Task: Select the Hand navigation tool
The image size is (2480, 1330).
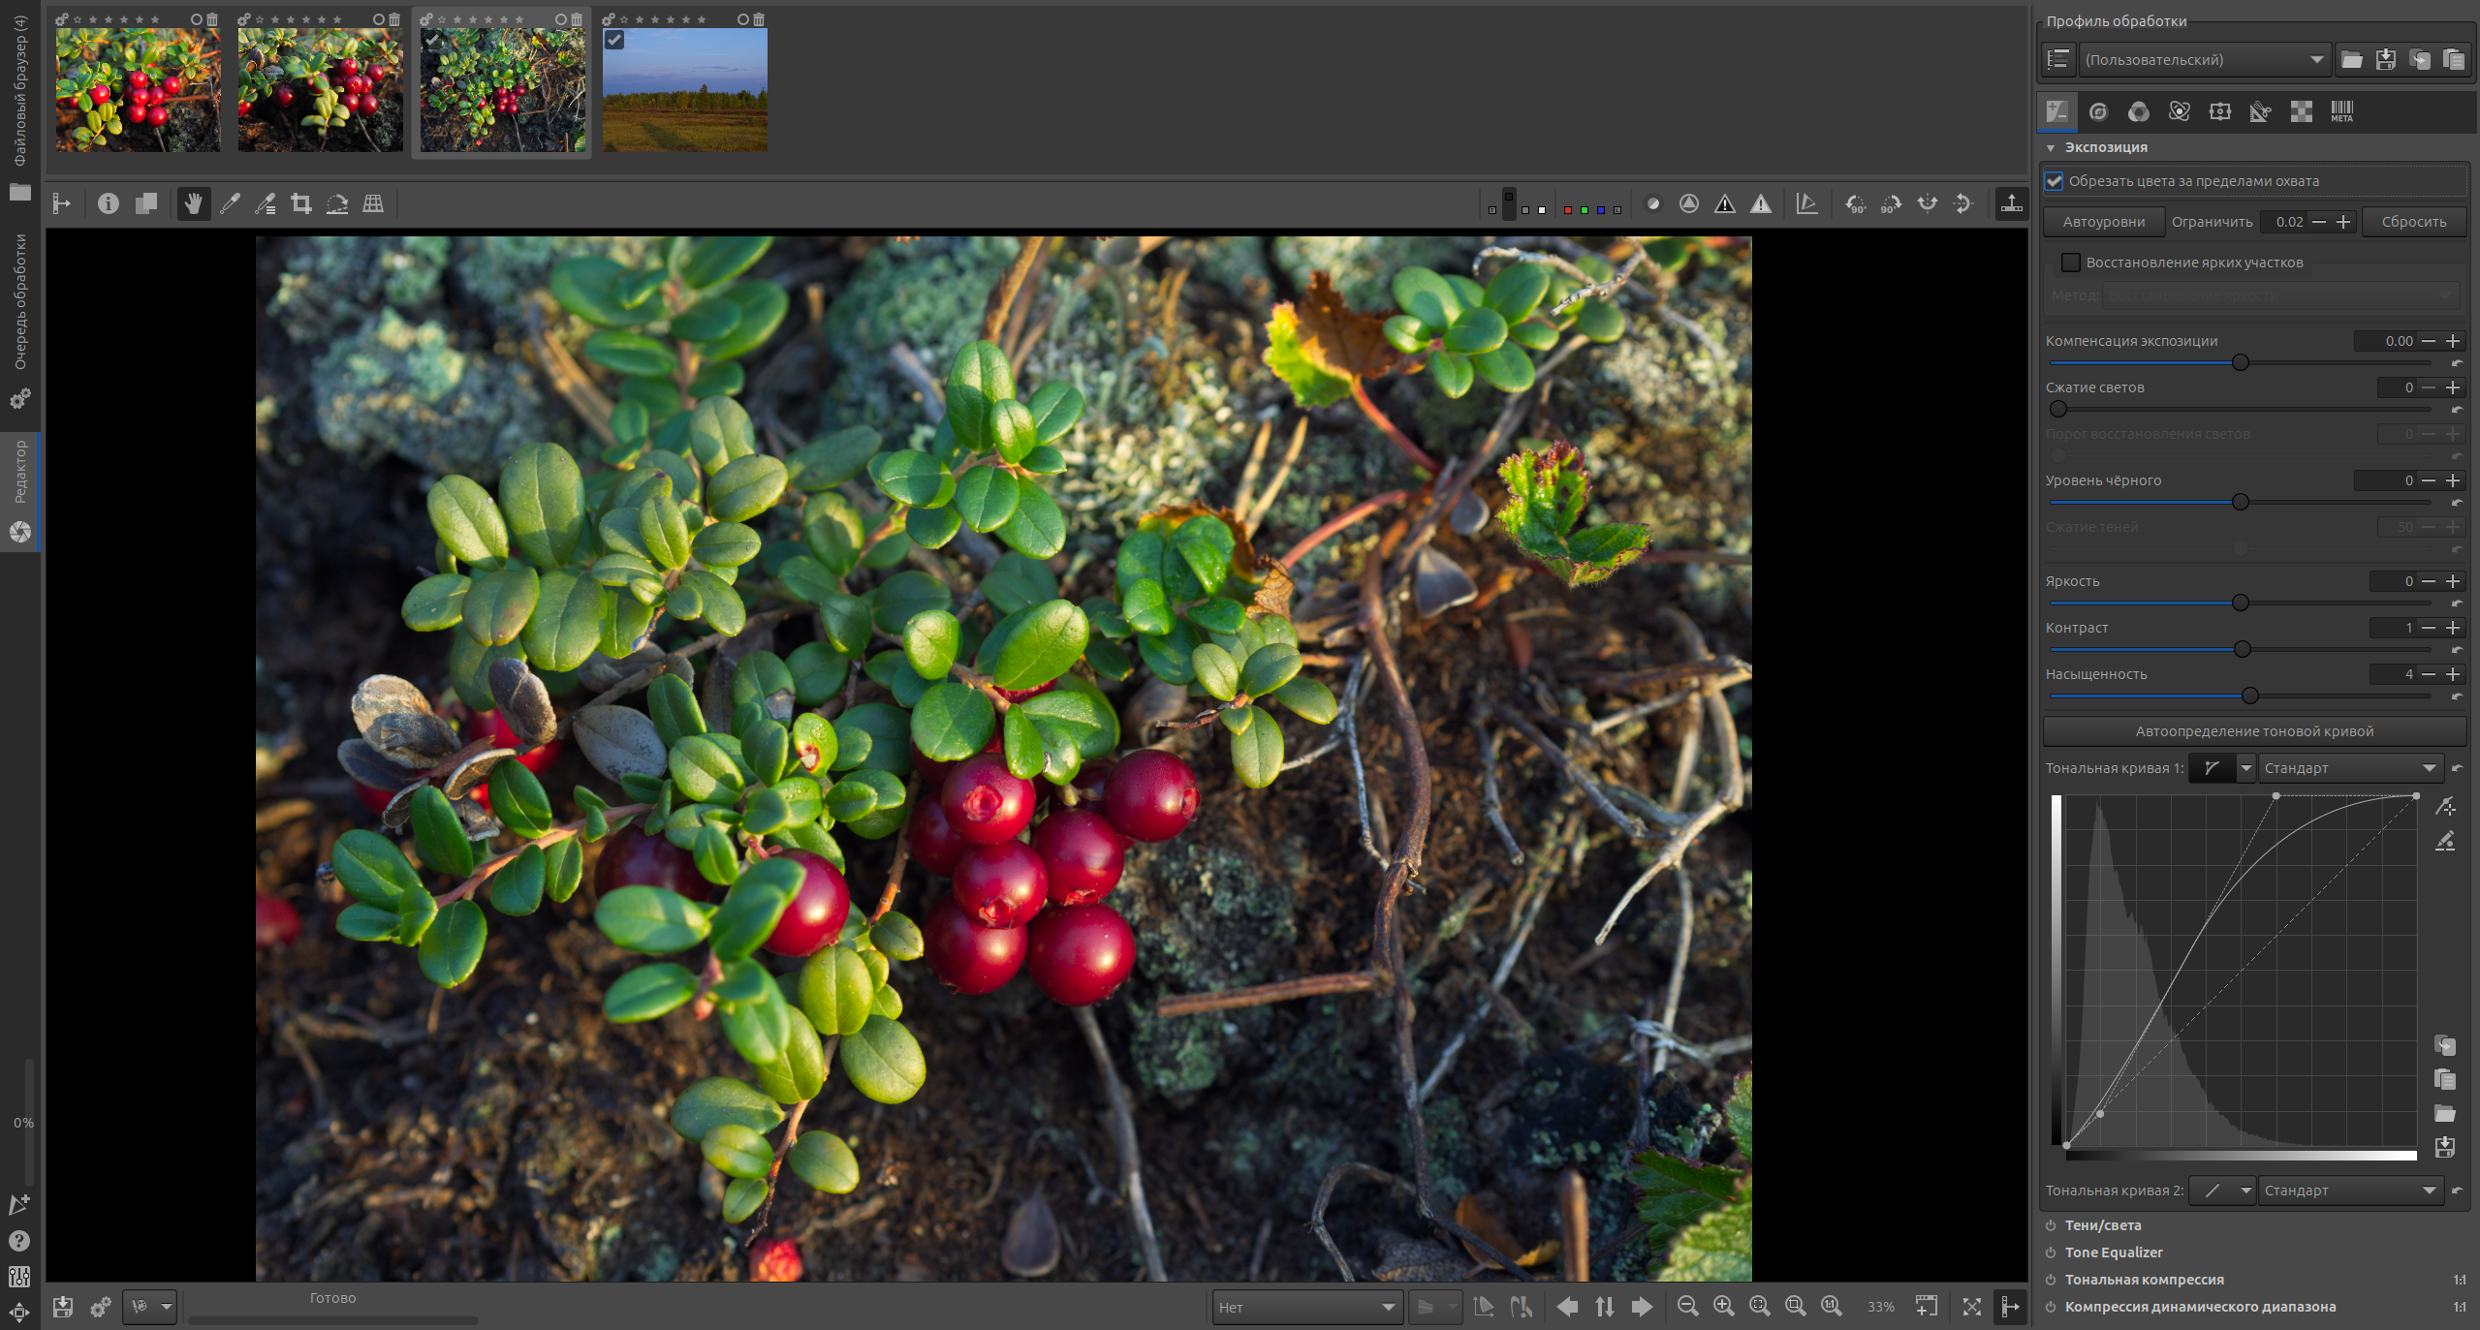Action: point(194,203)
